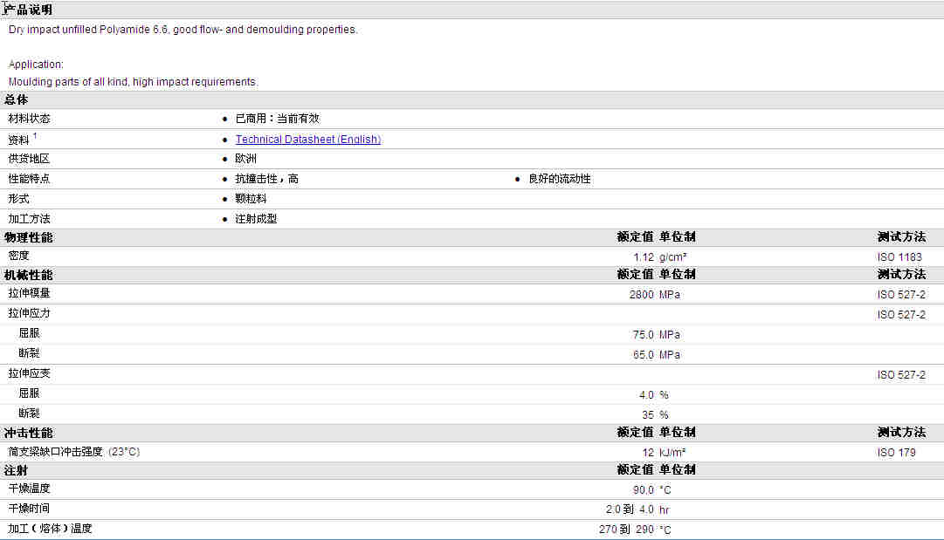Click the 冲击性能 section header
944x540 pixels.
click(28, 433)
